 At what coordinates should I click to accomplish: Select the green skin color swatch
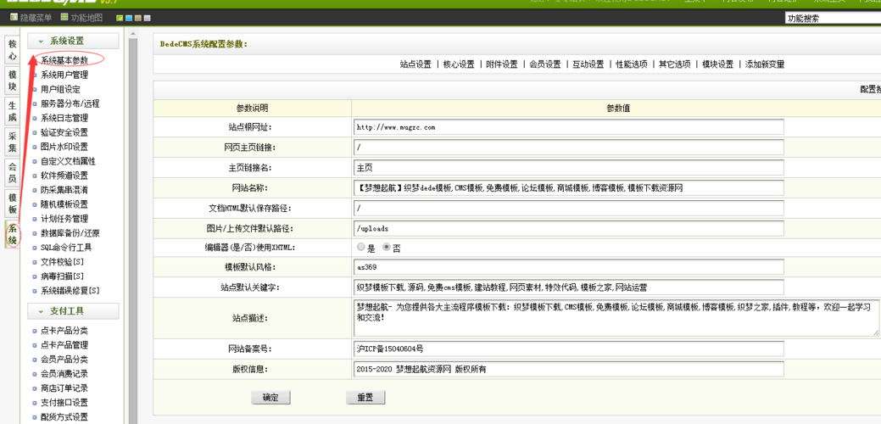click(x=120, y=18)
